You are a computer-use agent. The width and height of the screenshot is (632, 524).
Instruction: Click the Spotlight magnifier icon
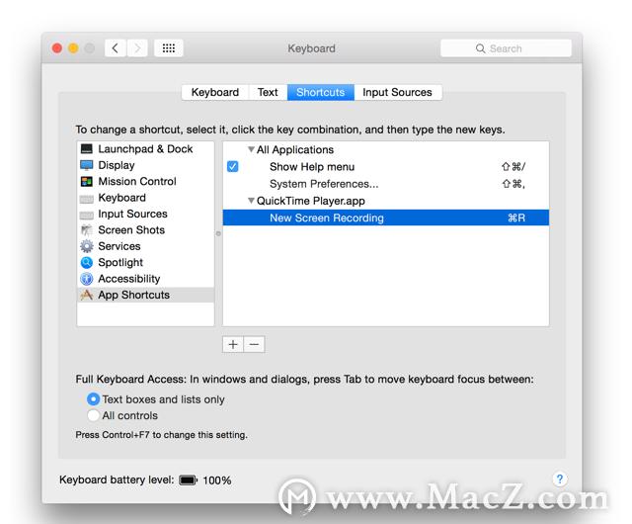tap(86, 263)
